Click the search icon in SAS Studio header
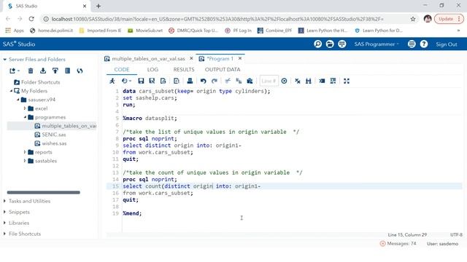 click(x=318, y=44)
